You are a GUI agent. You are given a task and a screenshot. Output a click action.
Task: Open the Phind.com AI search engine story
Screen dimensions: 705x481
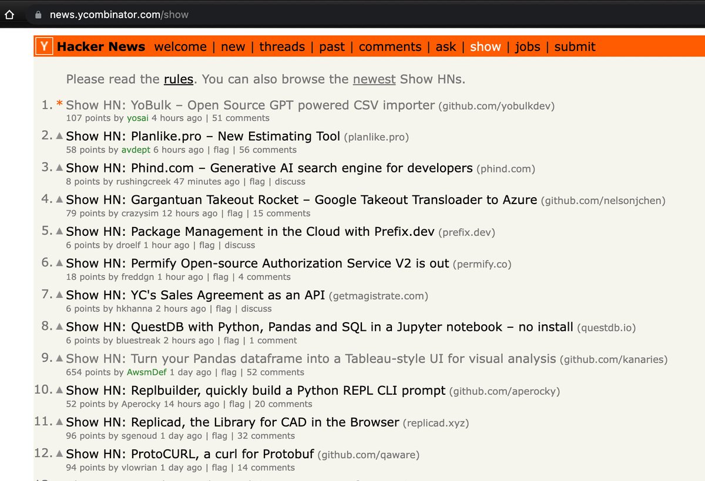pyautogui.click(x=269, y=168)
